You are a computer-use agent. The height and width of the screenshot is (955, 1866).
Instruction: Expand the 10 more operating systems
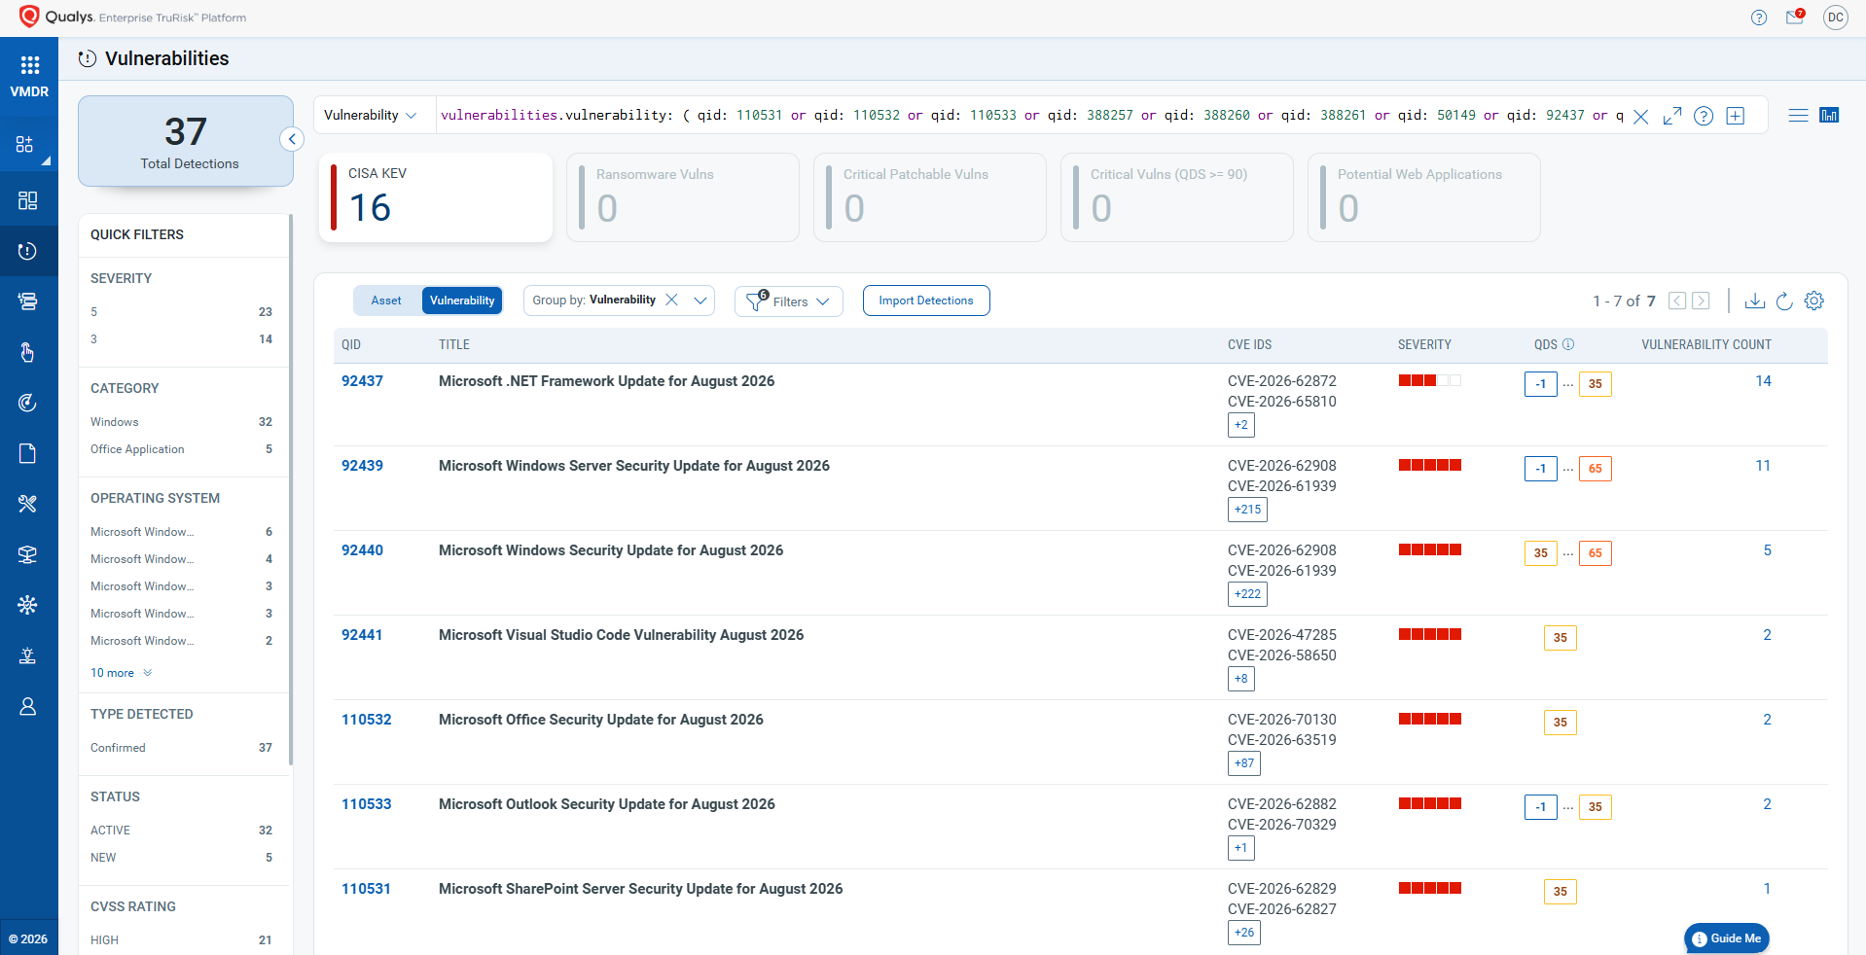[x=122, y=673]
